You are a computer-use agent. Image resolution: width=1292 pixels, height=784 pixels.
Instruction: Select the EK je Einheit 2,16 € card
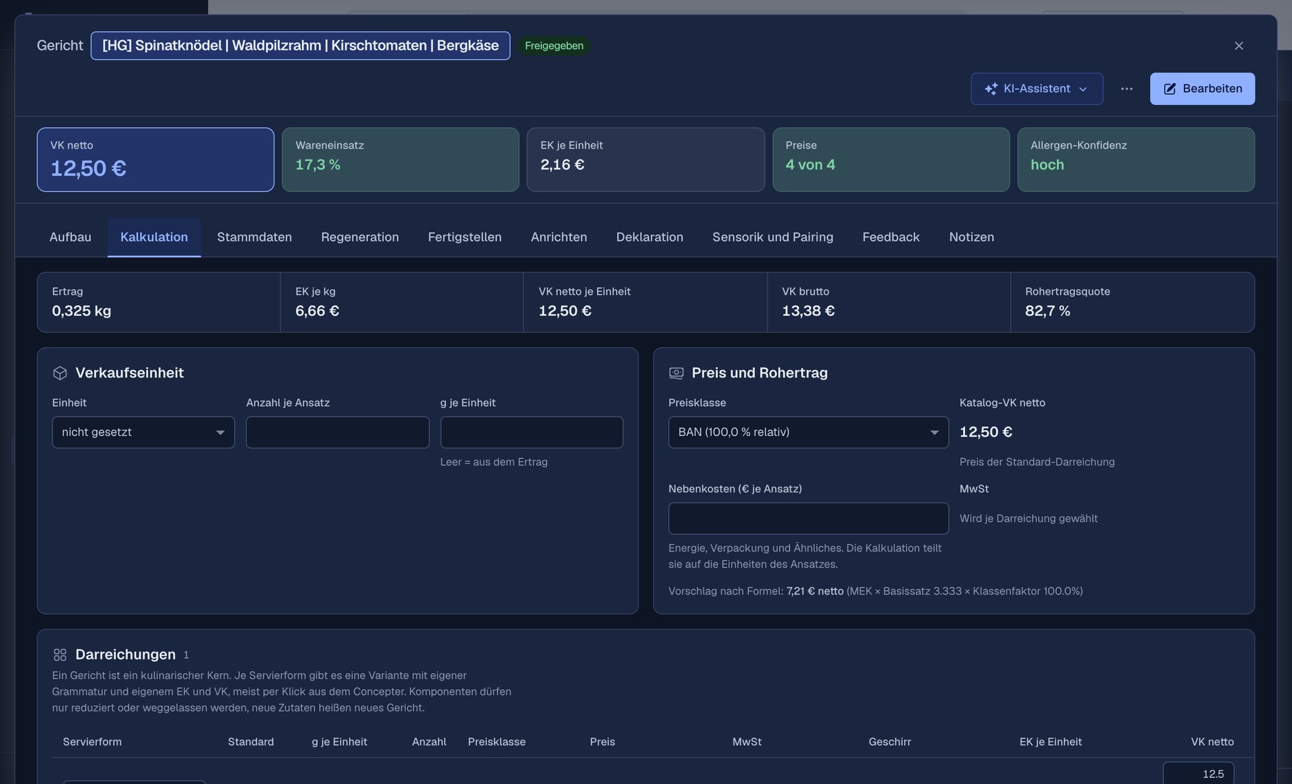[x=645, y=159]
